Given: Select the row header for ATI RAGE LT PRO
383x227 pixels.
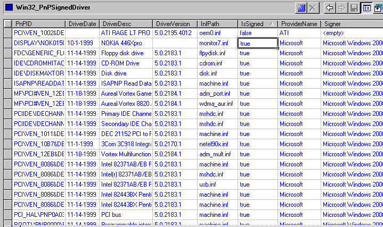Looking at the screenshot, I should click(x=7, y=33).
